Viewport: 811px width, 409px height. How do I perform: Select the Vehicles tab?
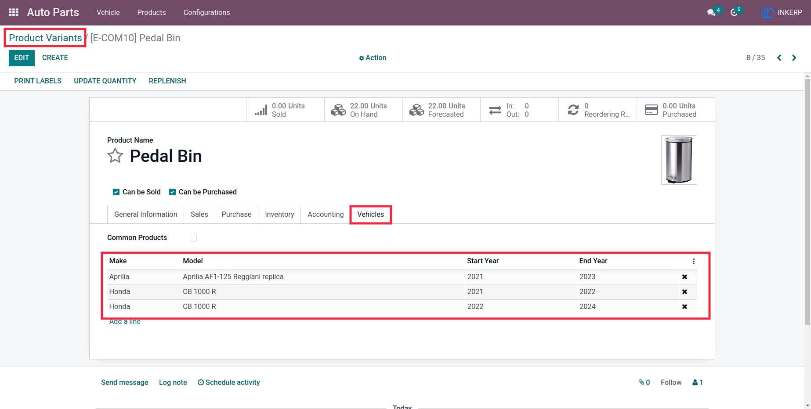tap(370, 214)
